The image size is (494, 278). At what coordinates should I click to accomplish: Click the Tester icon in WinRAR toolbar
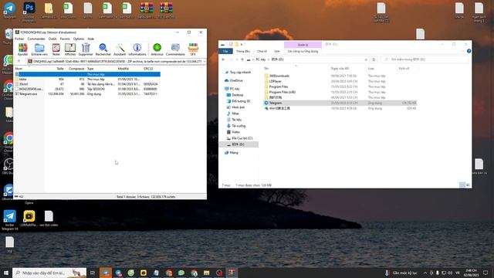(56, 49)
